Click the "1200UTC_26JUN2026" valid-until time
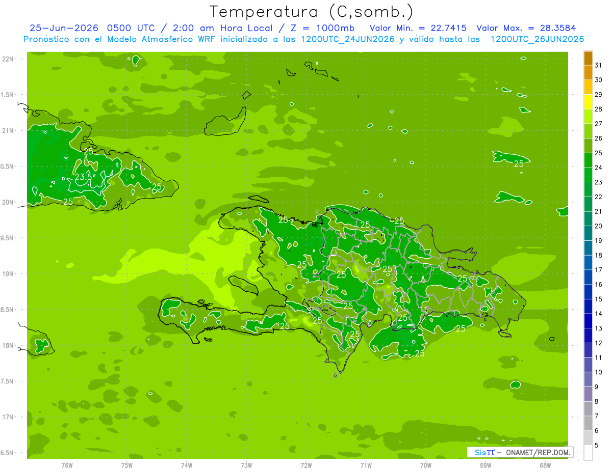This screenshot has height=472, width=612. click(x=537, y=39)
